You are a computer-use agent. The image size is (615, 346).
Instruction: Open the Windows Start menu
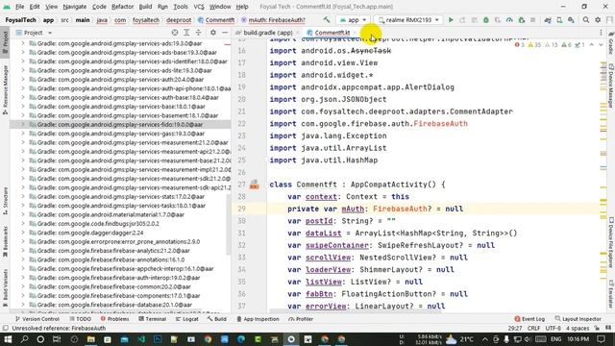[8, 339]
